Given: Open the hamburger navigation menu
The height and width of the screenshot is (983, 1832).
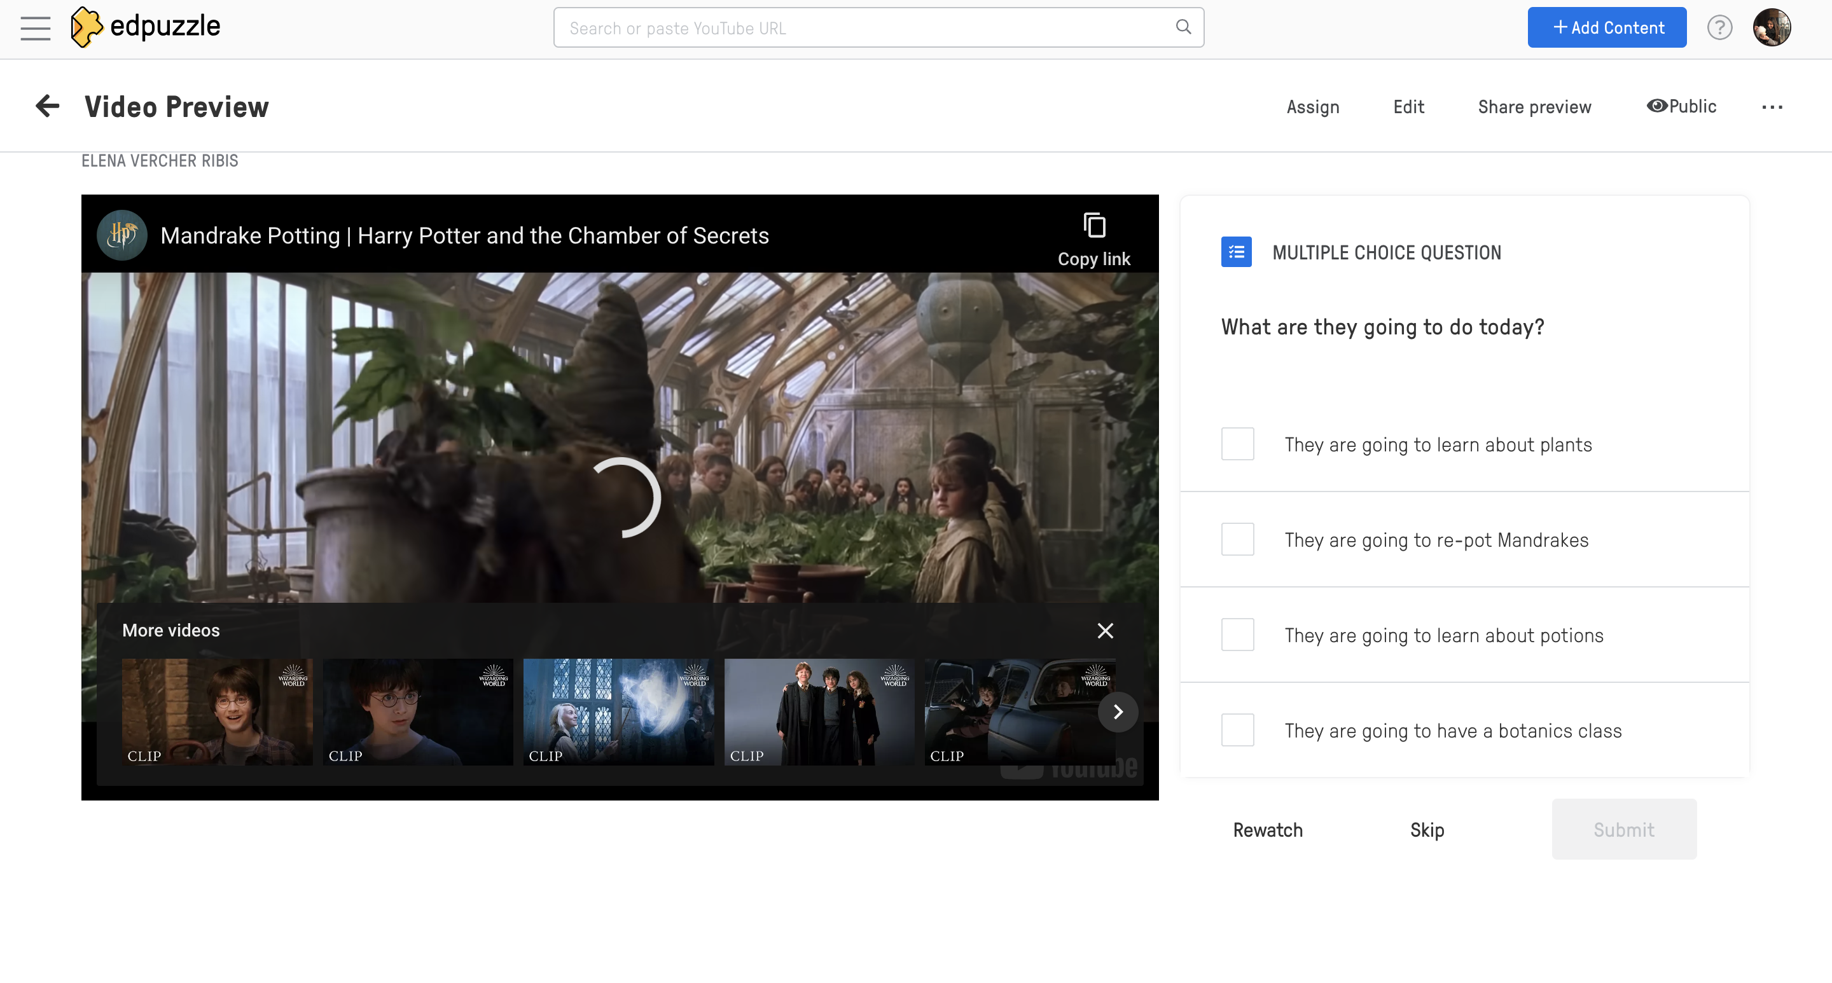Looking at the screenshot, I should (35, 28).
